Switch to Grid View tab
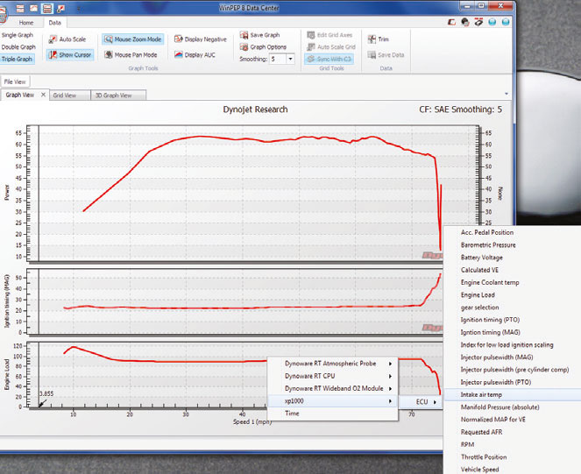Viewport: 581px width, 474px height. click(69, 96)
